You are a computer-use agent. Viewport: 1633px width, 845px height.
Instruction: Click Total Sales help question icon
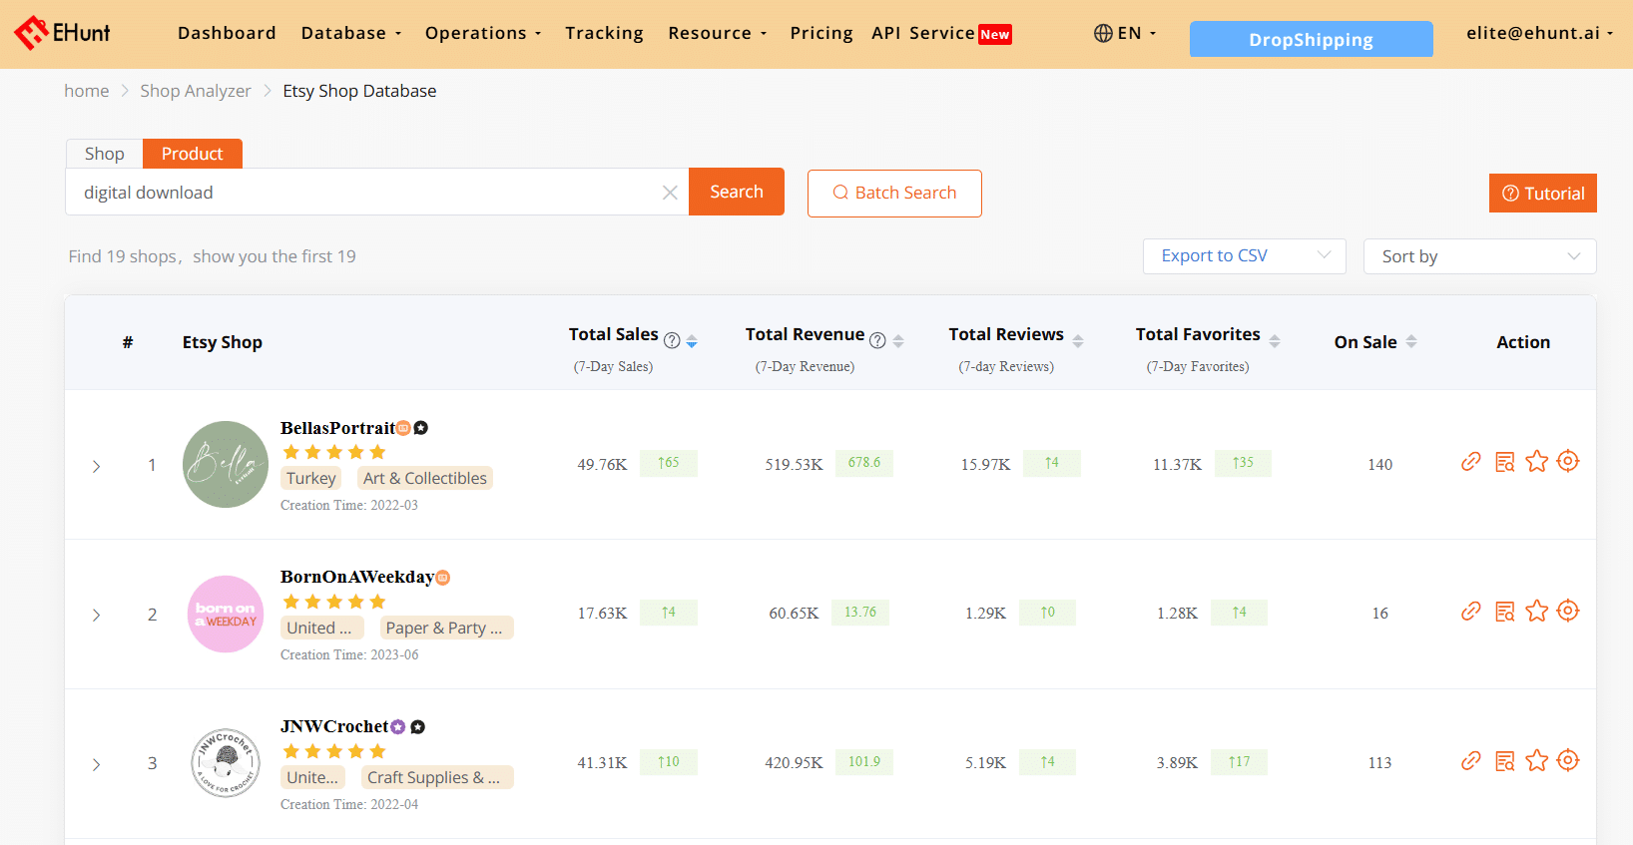(672, 341)
